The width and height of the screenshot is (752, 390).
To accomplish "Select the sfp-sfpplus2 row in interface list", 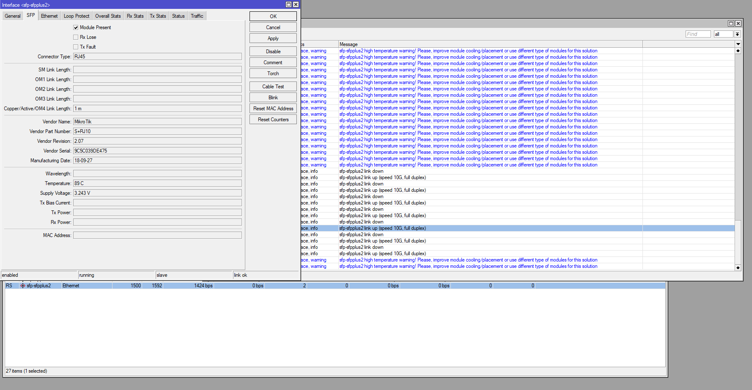I will click(x=335, y=286).
